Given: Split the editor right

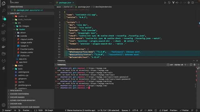Looking at the screenshot, I should tap(192, 2).
